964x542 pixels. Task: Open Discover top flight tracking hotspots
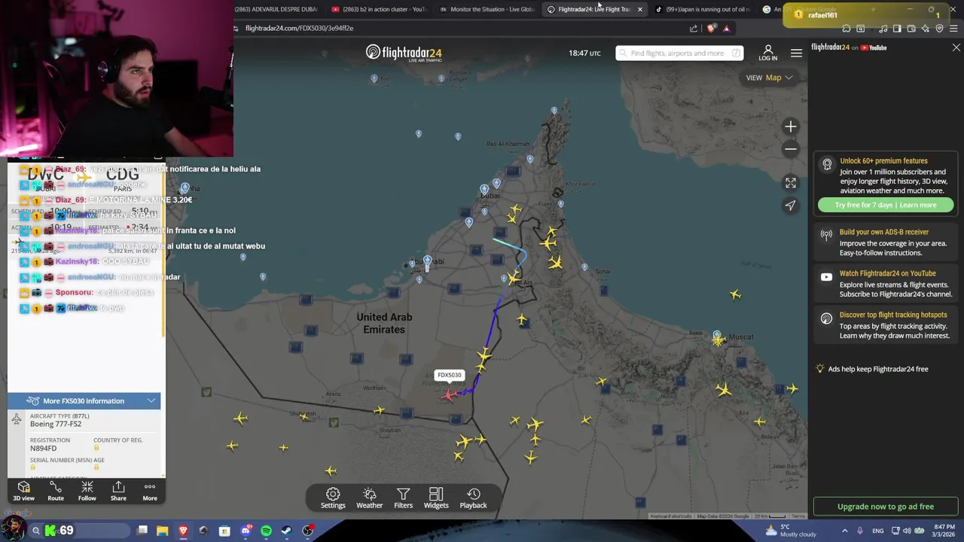(893, 315)
